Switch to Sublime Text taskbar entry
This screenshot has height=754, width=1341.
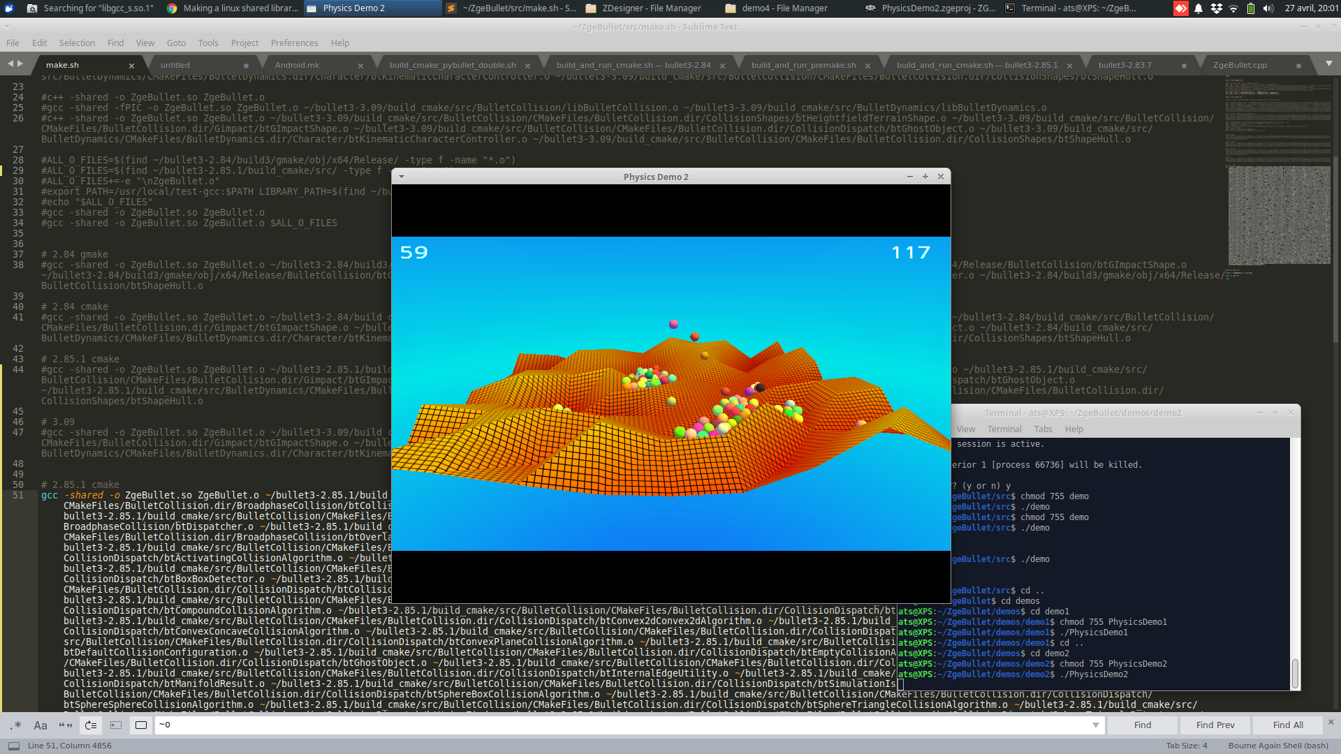(512, 8)
